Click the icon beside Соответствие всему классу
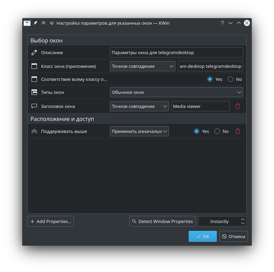274x272 pixels. coord(34,79)
